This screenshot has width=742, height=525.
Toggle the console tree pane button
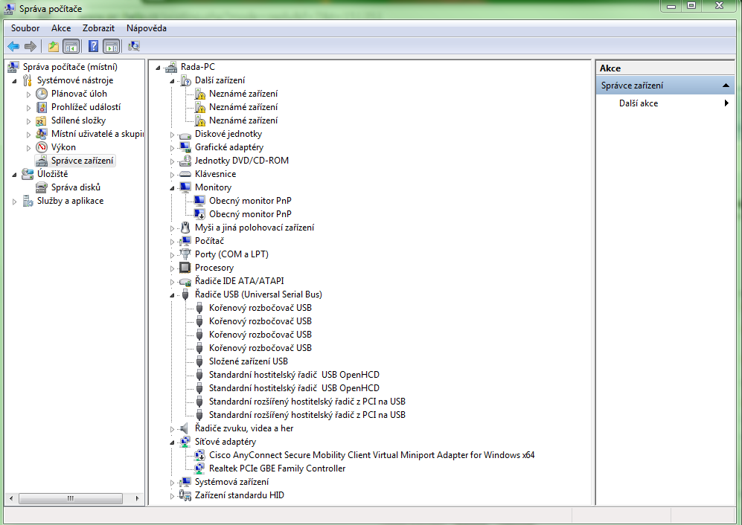71,46
